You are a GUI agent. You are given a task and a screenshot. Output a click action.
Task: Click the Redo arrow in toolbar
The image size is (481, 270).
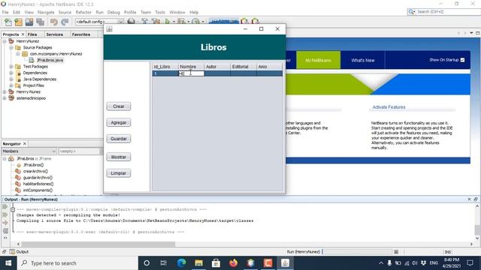click(x=65, y=22)
